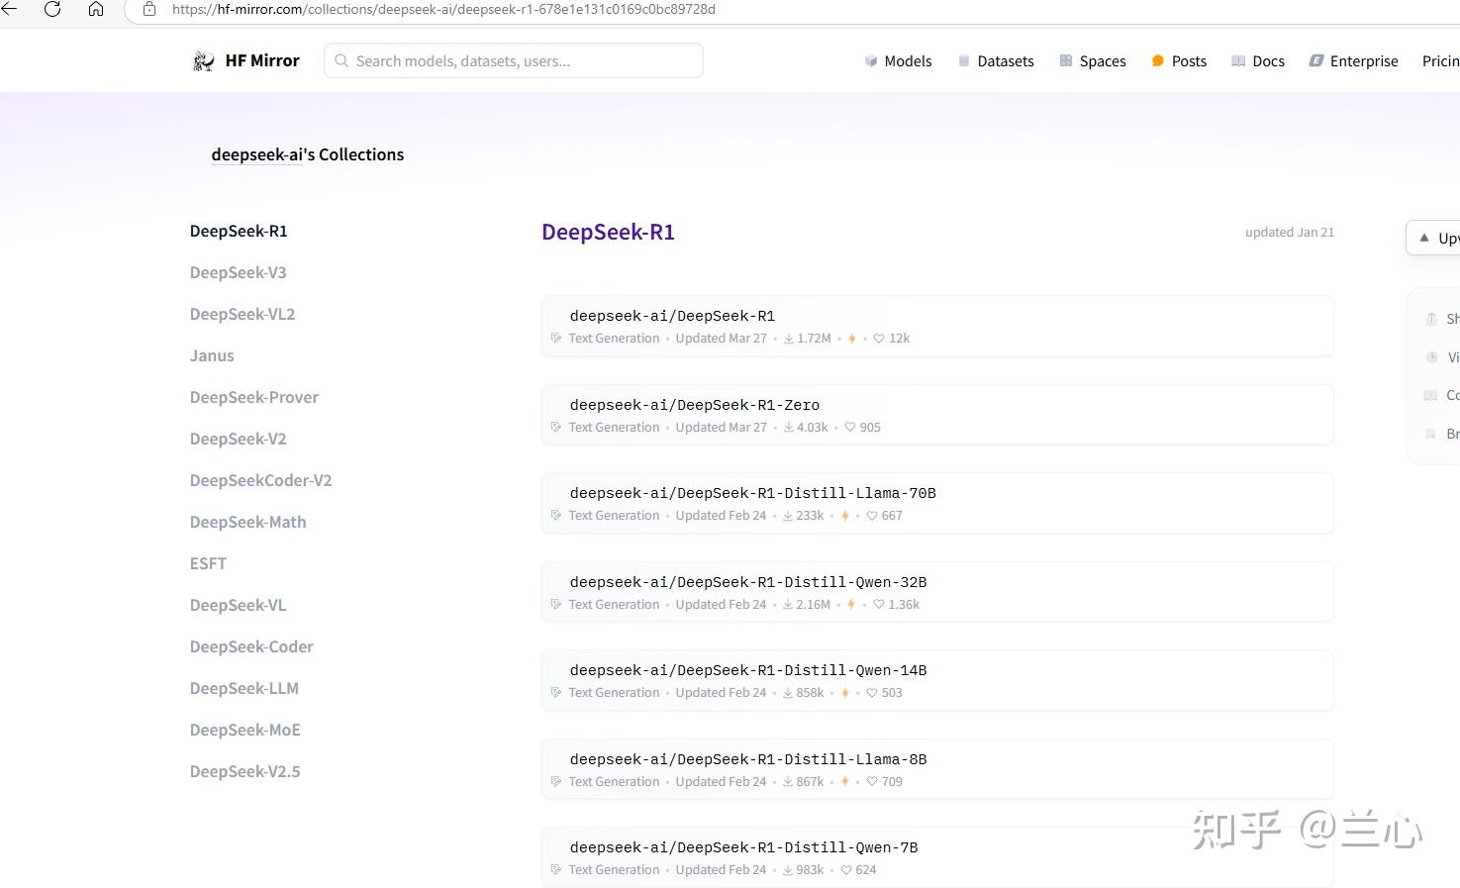Select DeepSeek-LLM in collections sidebar

pyautogui.click(x=243, y=688)
